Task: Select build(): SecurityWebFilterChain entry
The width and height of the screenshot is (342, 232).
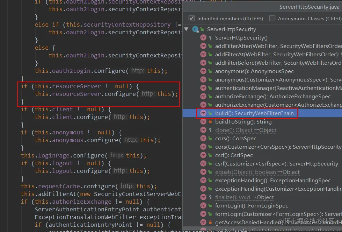Action: (x=254, y=113)
